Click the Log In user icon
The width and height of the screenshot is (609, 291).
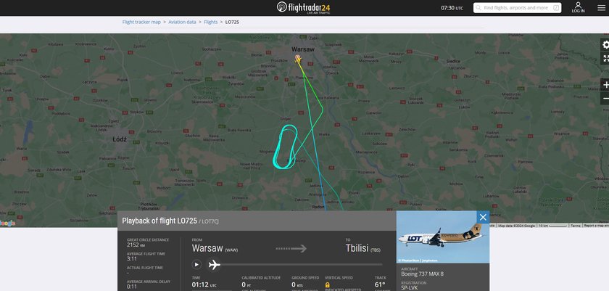tap(578, 7)
